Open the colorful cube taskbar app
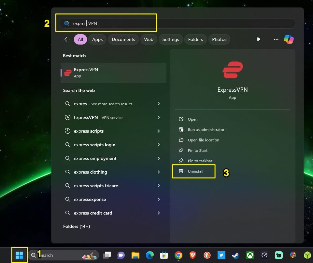 pos(293,255)
